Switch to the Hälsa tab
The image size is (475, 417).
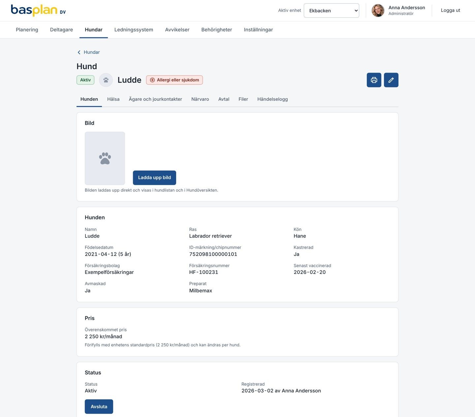click(113, 99)
